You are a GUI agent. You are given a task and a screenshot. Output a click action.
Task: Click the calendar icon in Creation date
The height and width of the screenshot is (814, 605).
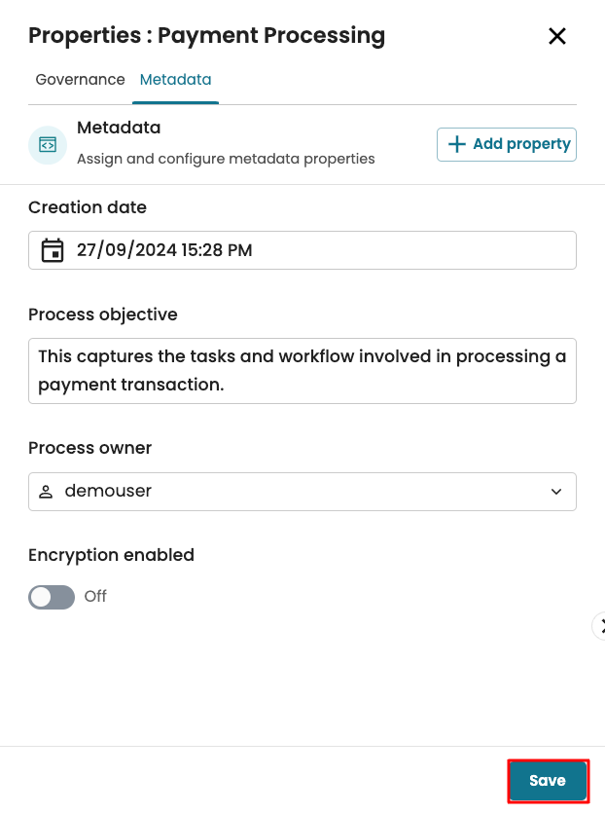[x=52, y=250]
